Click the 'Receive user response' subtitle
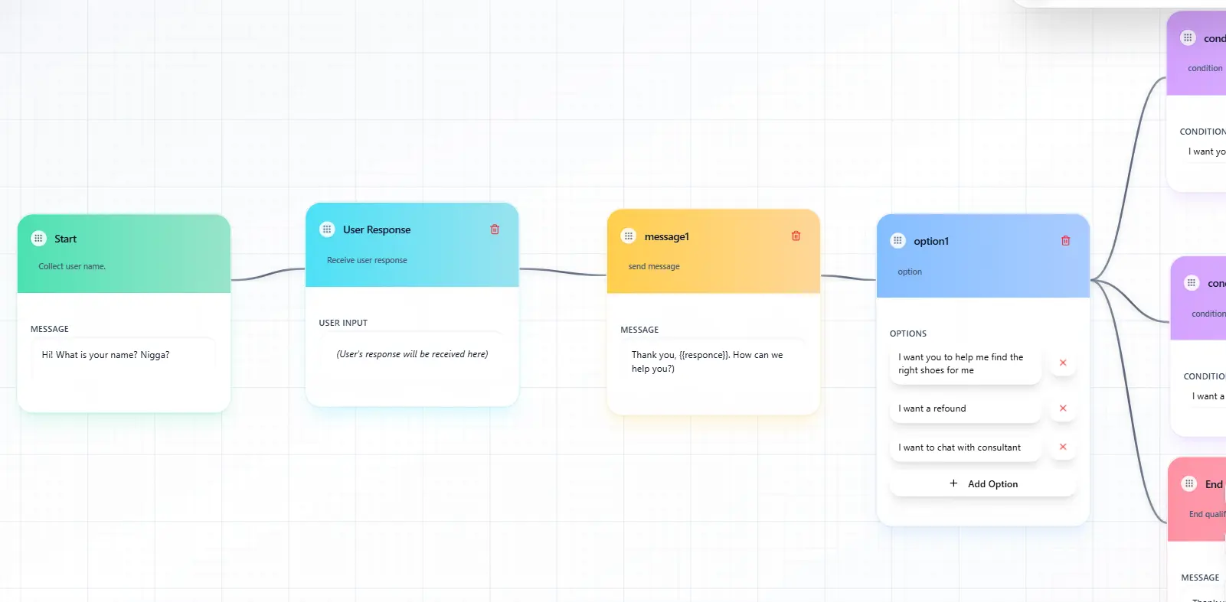This screenshot has height=602, width=1226. click(x=367, y=260)
